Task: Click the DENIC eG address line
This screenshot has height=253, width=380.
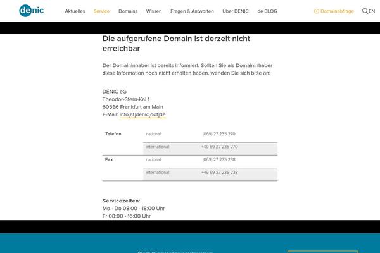Action: click(115, 92)
